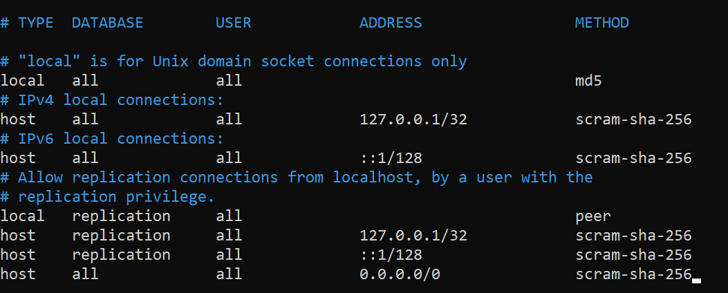Click the DATABASE column header text
The width and height of the screenshot is (728, 293).
click(x=107, y=23)
